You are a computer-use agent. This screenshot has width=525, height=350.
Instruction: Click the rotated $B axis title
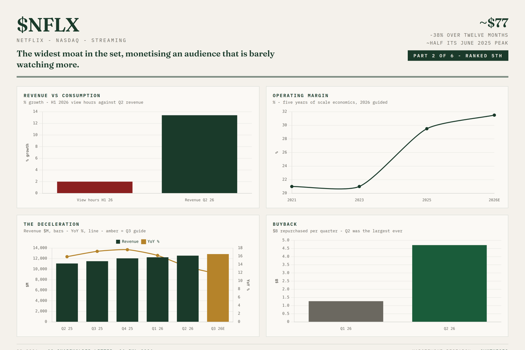click(x=276, y=281)
